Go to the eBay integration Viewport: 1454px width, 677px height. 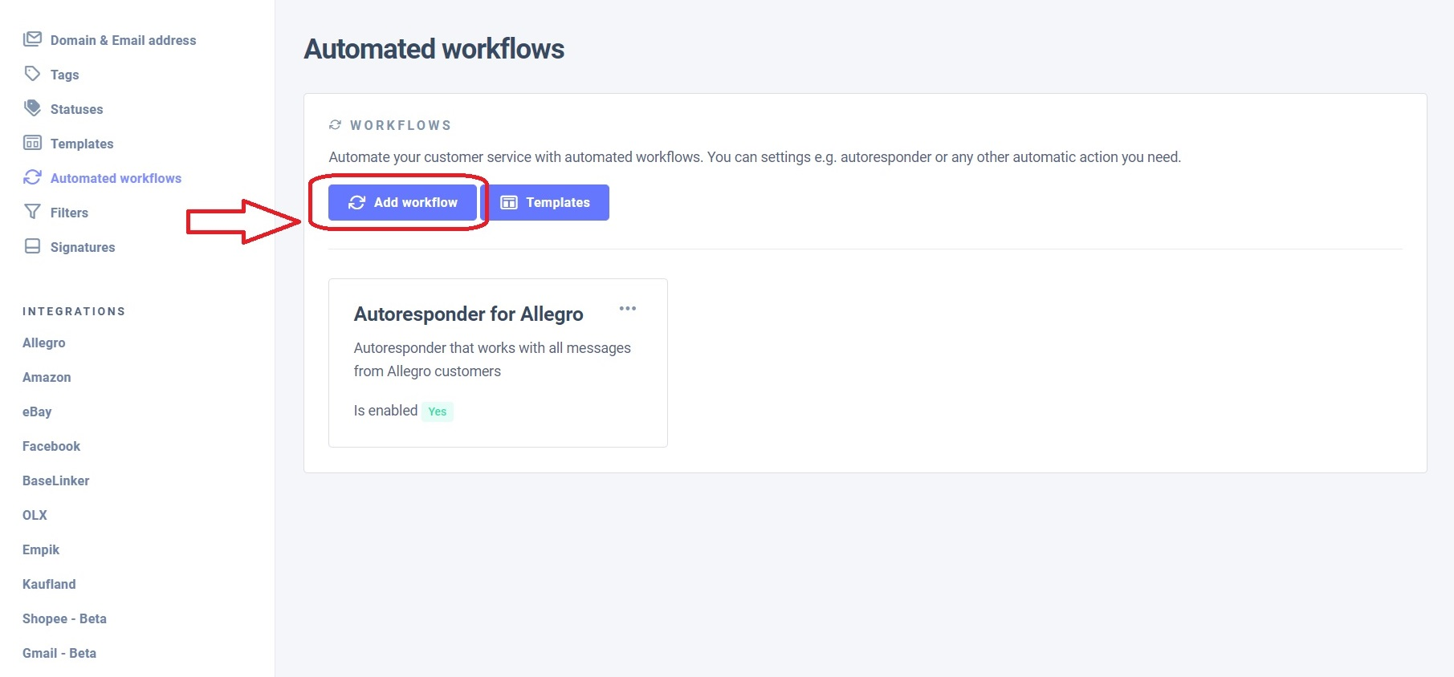pos(37,411)
